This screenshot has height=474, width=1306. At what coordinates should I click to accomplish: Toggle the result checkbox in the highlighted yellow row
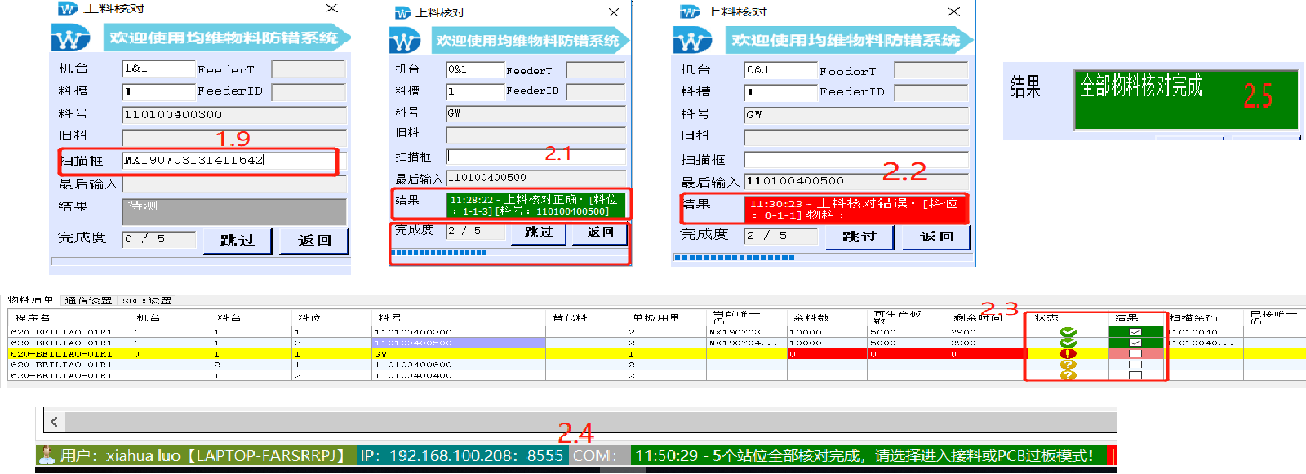click(1135, 354)
